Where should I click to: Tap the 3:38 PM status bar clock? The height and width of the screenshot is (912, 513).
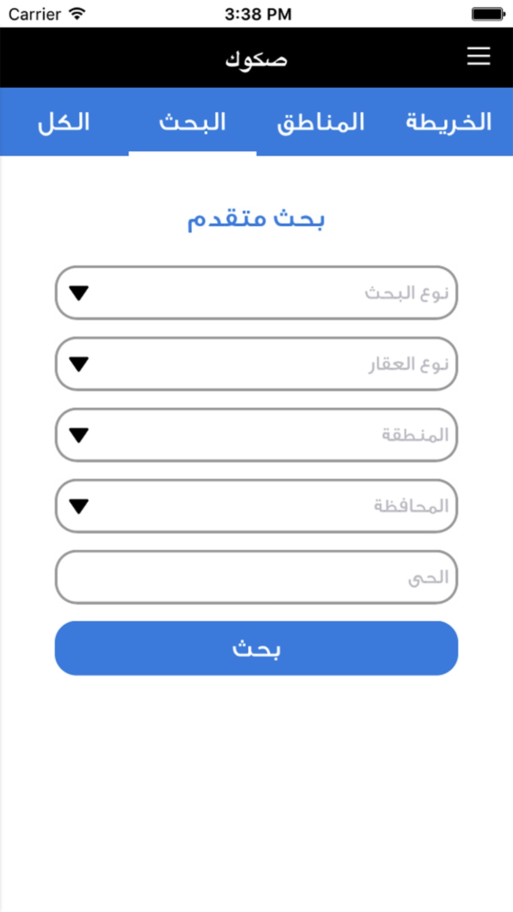coord(258,14)
